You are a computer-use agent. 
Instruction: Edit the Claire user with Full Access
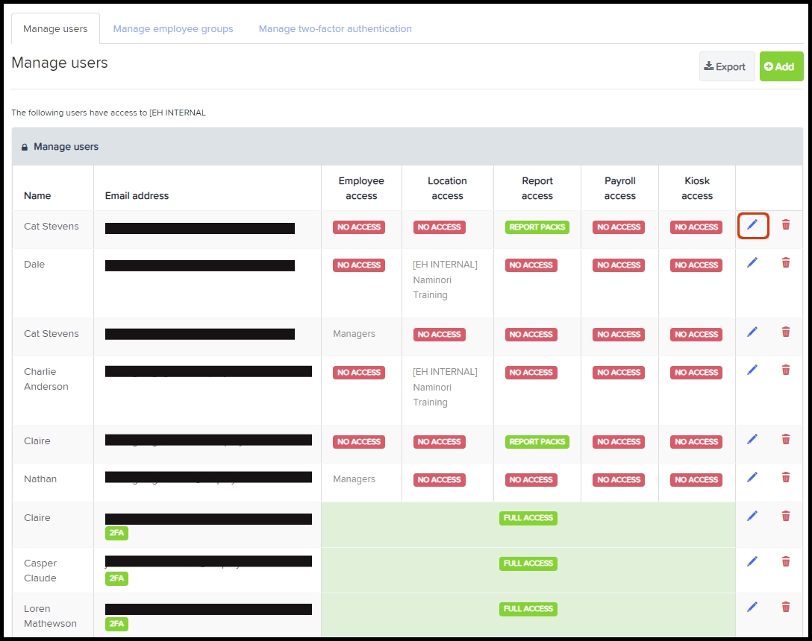(x=752, y=516)
